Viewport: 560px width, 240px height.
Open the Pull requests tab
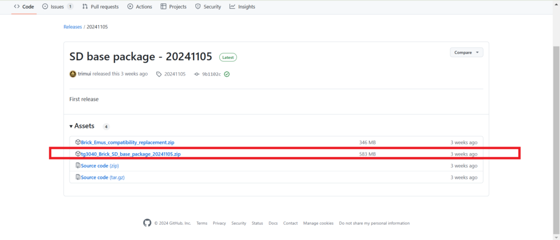click(x=101, y=7)
